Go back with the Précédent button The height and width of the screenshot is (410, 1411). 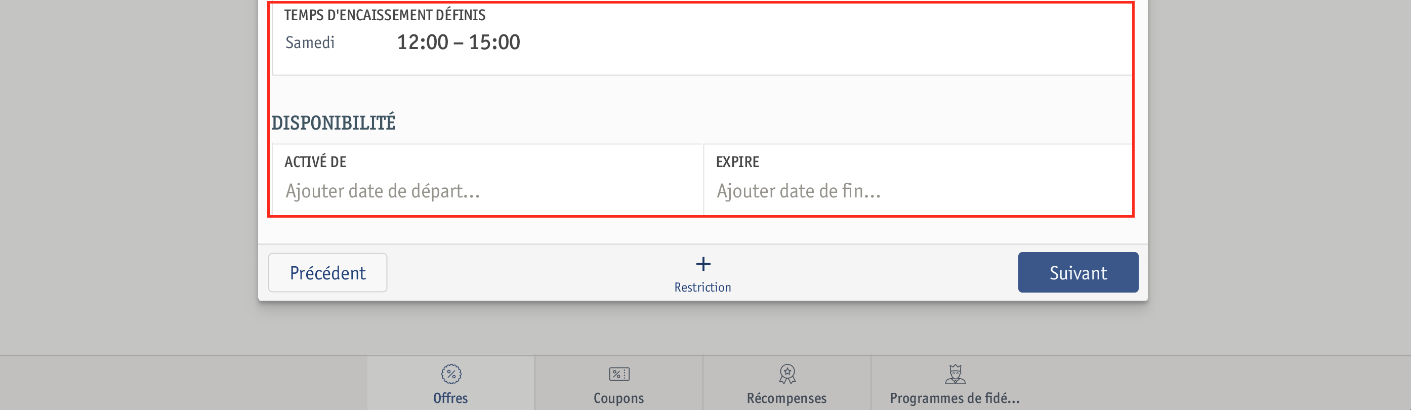click(x=327, y=272)
